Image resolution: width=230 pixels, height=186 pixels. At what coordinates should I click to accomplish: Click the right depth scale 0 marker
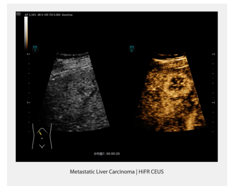pos(213,54)
